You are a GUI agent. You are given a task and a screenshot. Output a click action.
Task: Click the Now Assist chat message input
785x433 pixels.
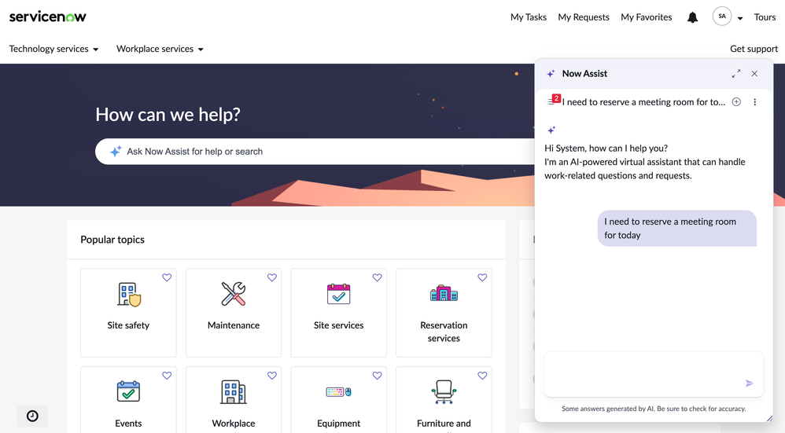654,374
